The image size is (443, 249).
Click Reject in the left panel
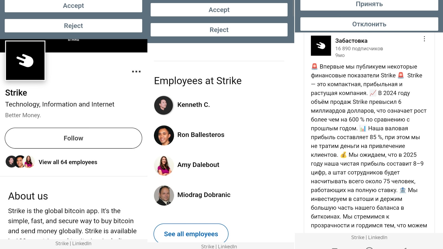click(x=73, y=26)
